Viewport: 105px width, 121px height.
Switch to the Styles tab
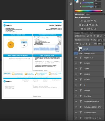click(88, 14)
